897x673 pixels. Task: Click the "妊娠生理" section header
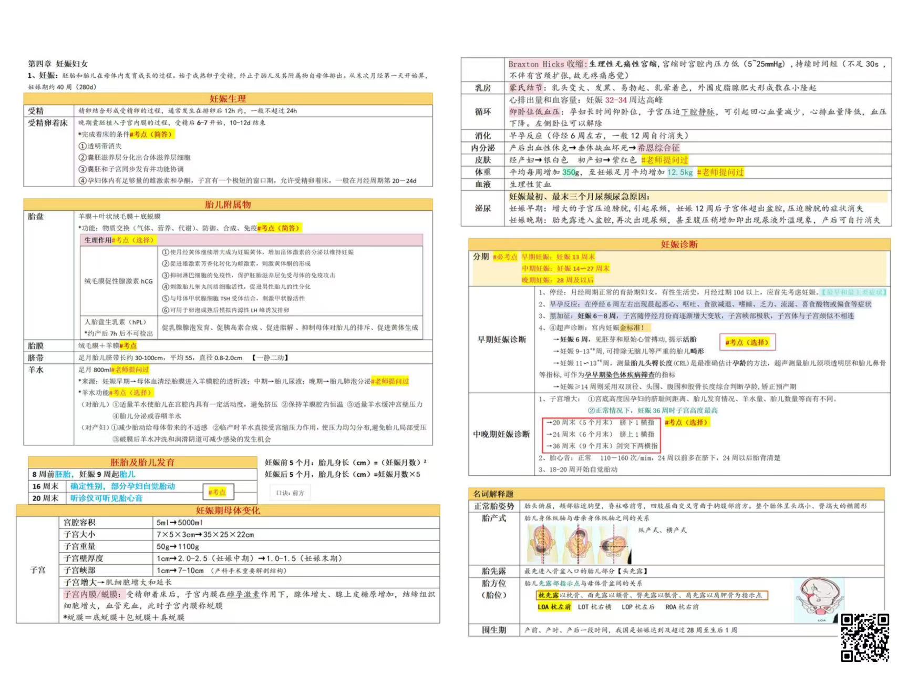click(x=228, y=98)
